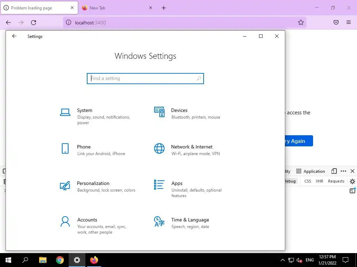This screenshot has width=357, height=267.
Task: Click the Windows Settings heading
Action: coord(145,56)
